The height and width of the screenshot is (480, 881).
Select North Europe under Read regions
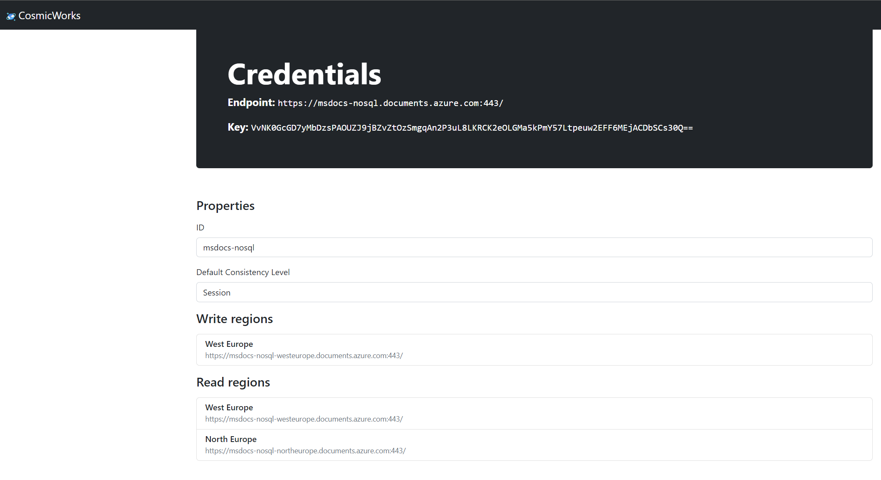[x=230, y=439]
